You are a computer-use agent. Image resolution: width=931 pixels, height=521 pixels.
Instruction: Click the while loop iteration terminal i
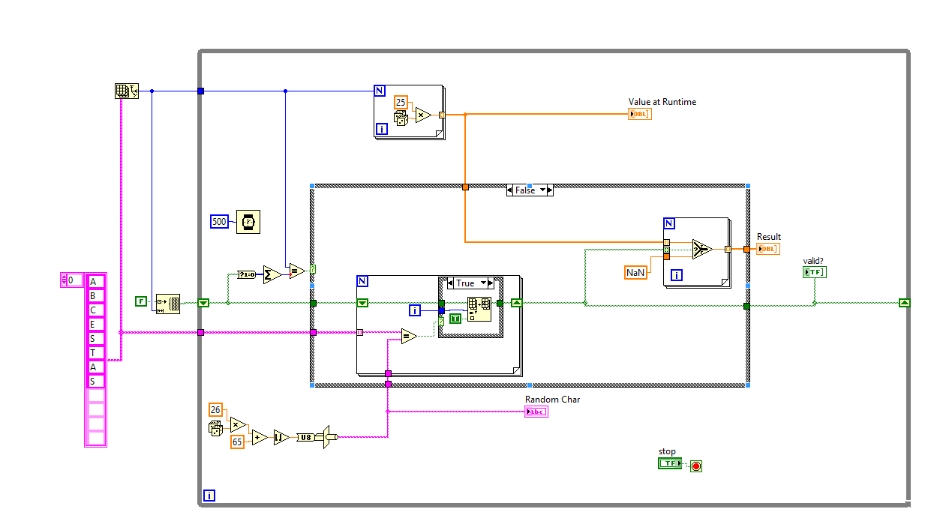(x=209, y=496)
